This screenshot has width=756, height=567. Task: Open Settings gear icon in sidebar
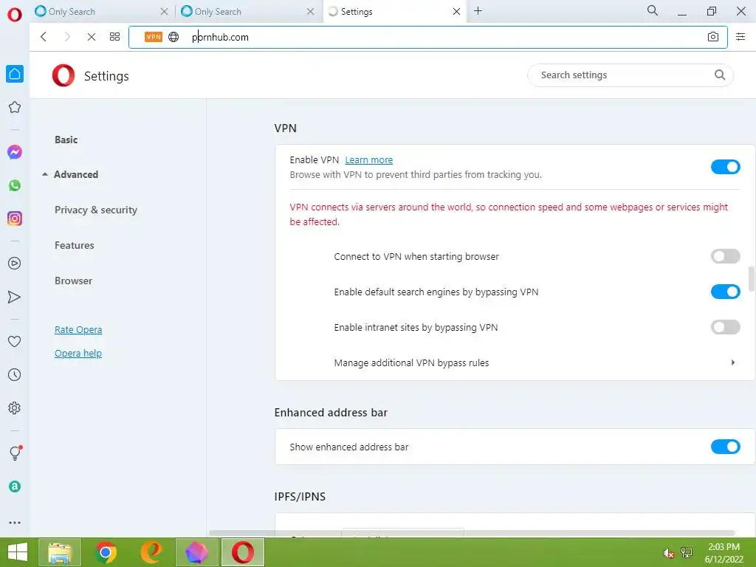pyautogui.click(x=15, y=408)
